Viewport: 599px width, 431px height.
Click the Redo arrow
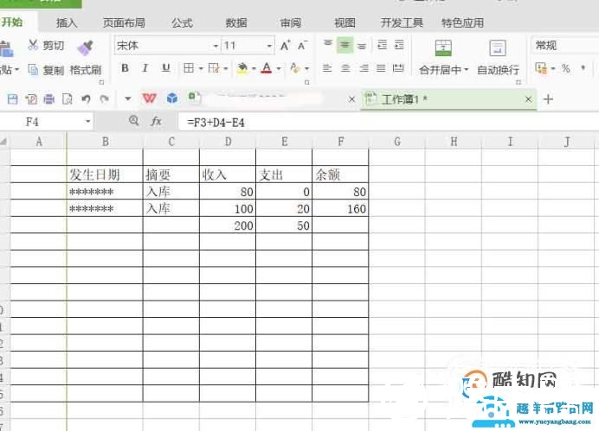pyautogui.click(x=104, y=99)
